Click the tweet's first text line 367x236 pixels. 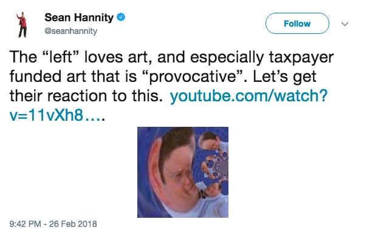(x=171, y=57)
